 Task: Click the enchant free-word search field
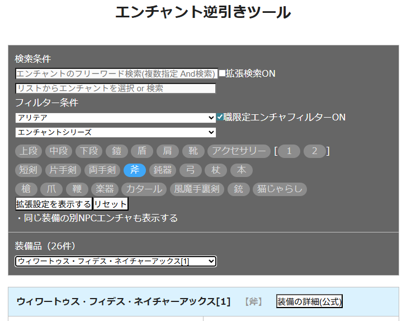[x=116, y=74]
